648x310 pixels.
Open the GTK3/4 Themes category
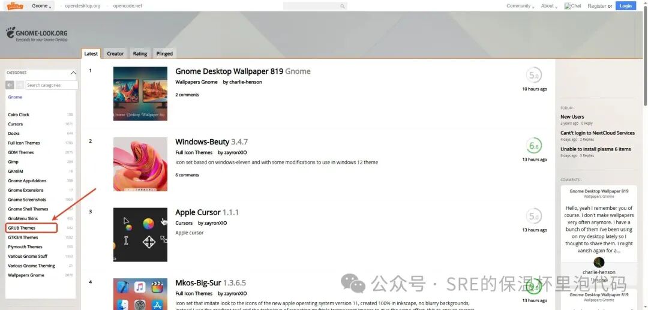[23, 237]
